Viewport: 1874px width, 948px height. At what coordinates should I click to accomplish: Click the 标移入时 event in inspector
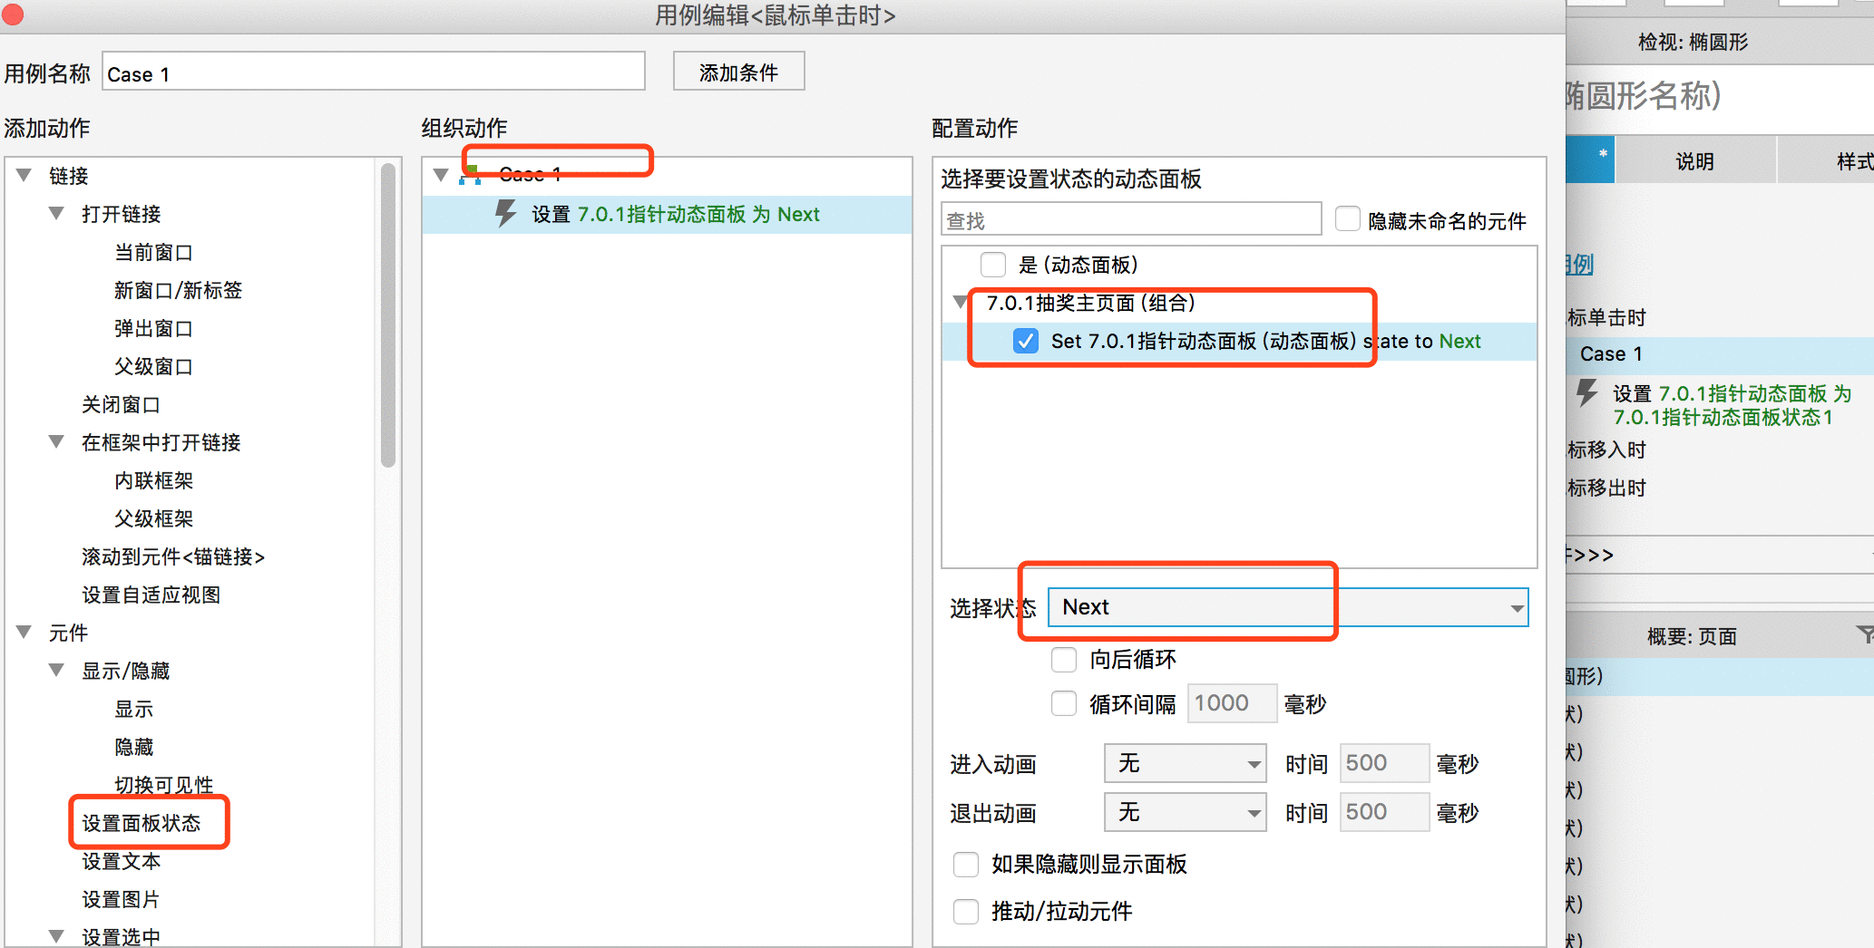click(x=1606, y=450)
